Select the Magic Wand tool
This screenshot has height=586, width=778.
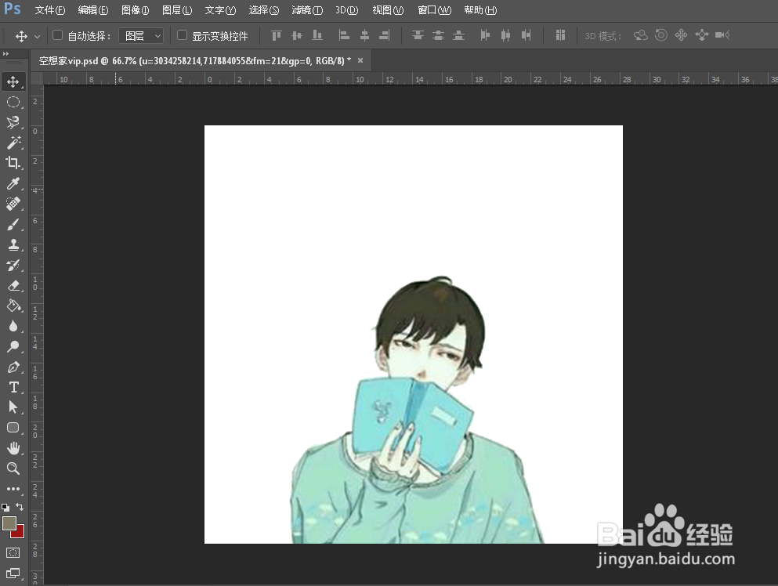[x=13, y=143]
